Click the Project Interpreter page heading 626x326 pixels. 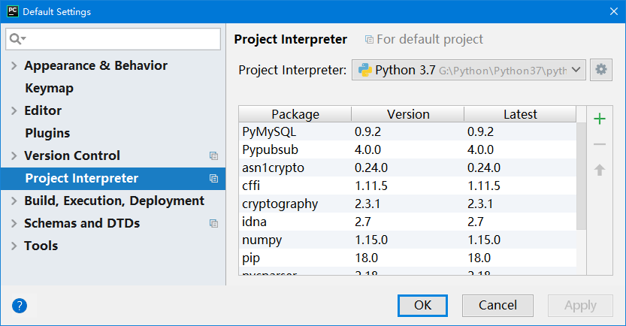tap(290, 39)
